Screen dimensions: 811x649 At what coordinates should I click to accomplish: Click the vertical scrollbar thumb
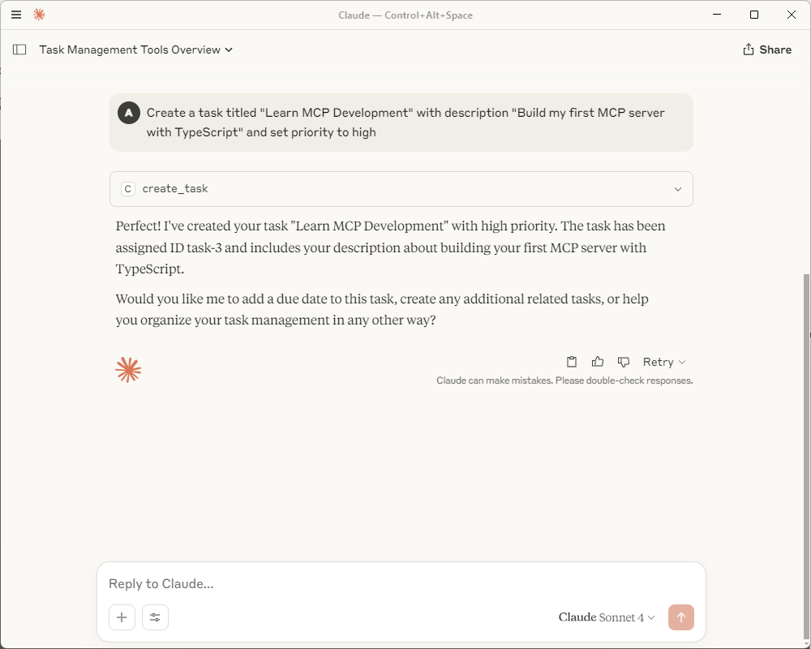[806, 455]
